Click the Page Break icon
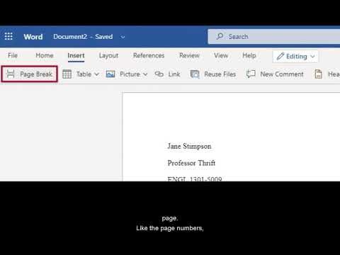The height and width of the screenshot is (255, 340). [x=11, y=74]
